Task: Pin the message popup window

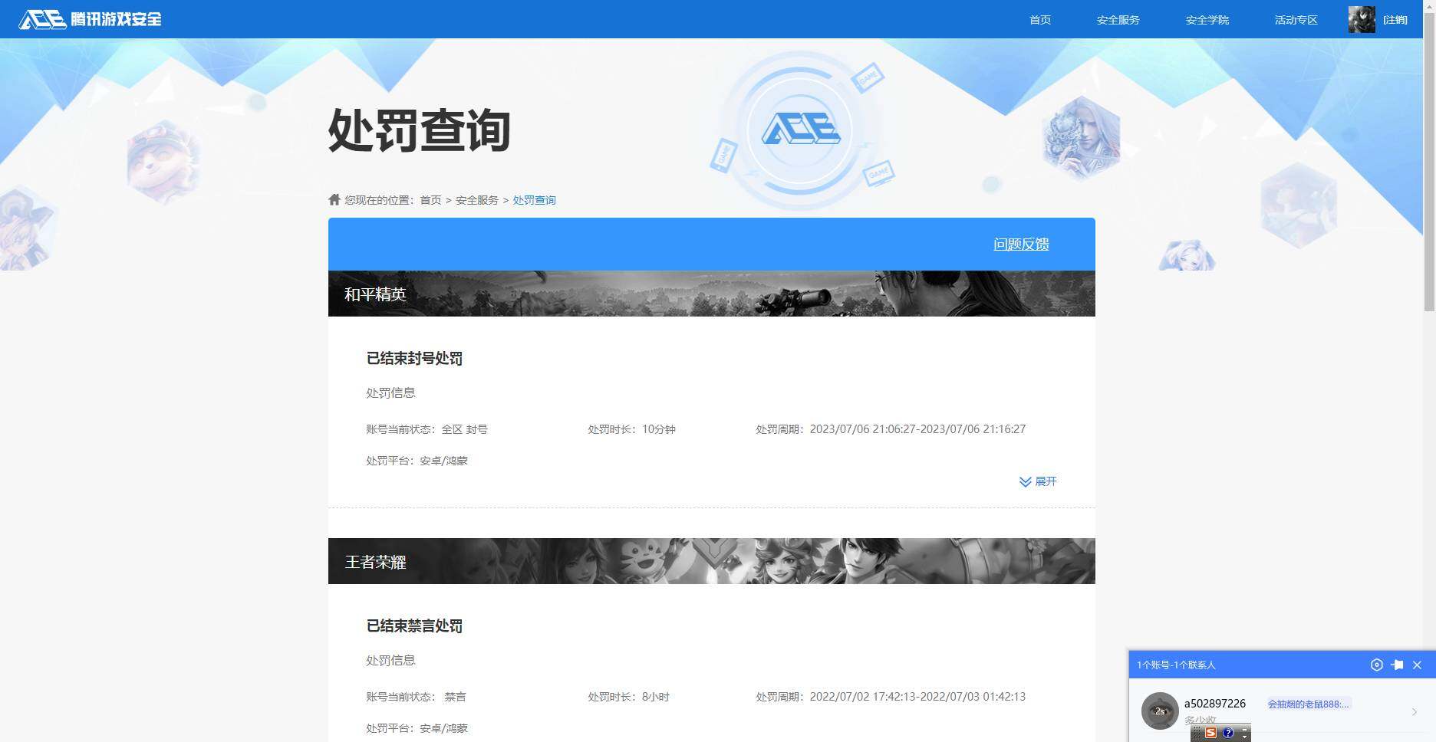Action: (x=1397, y=665)
